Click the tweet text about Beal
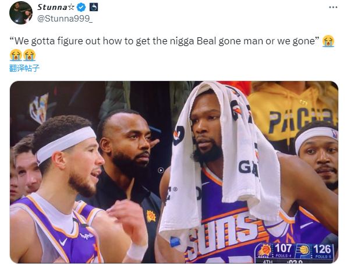 [164, 41]
